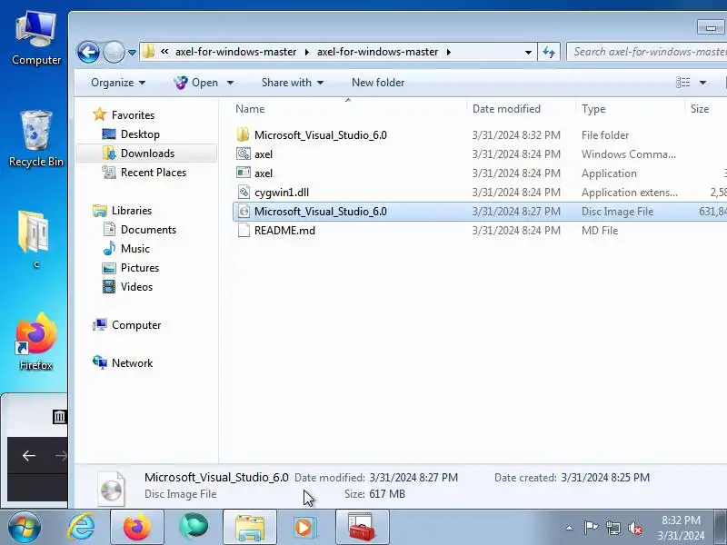
Task: Select the axel Windows Command Script icon
Action: [x=244, y=154]
